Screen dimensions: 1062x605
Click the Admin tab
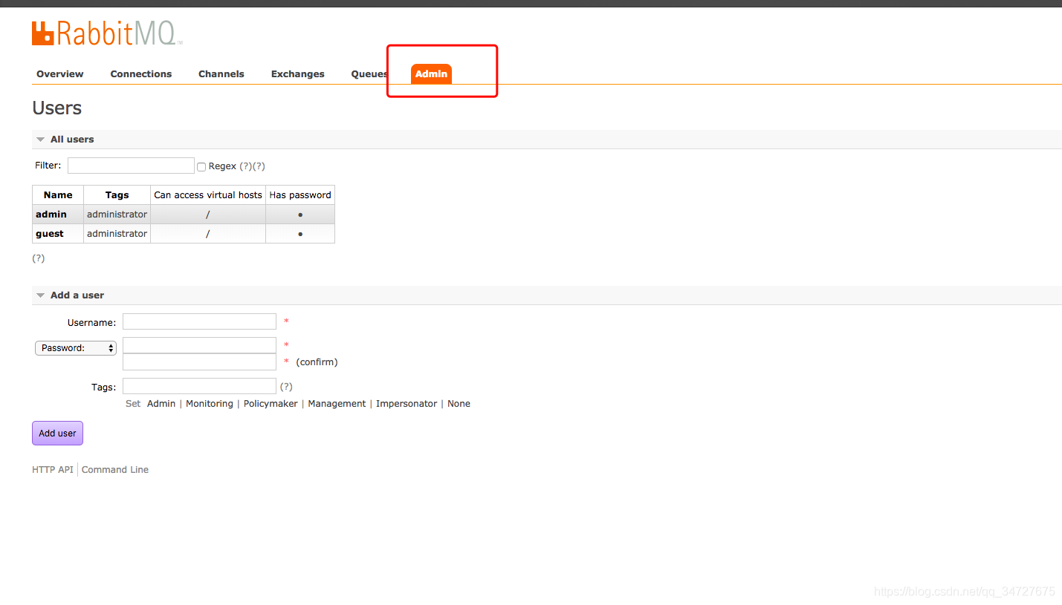pyautogui.click(x=432, y=74)
